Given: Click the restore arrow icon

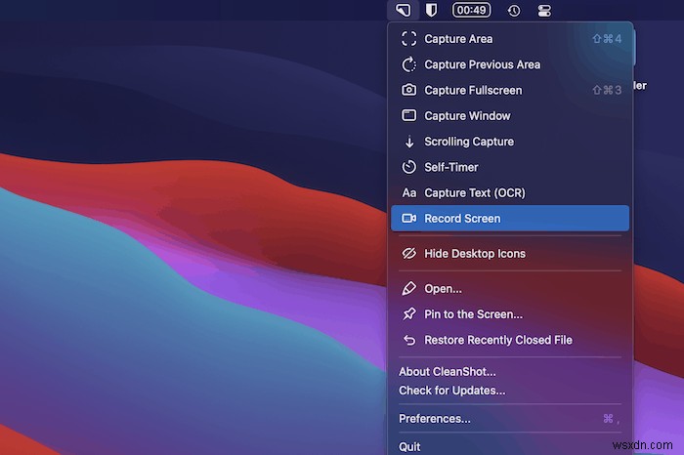Looking at the screenshot, I should click(409, 340).
